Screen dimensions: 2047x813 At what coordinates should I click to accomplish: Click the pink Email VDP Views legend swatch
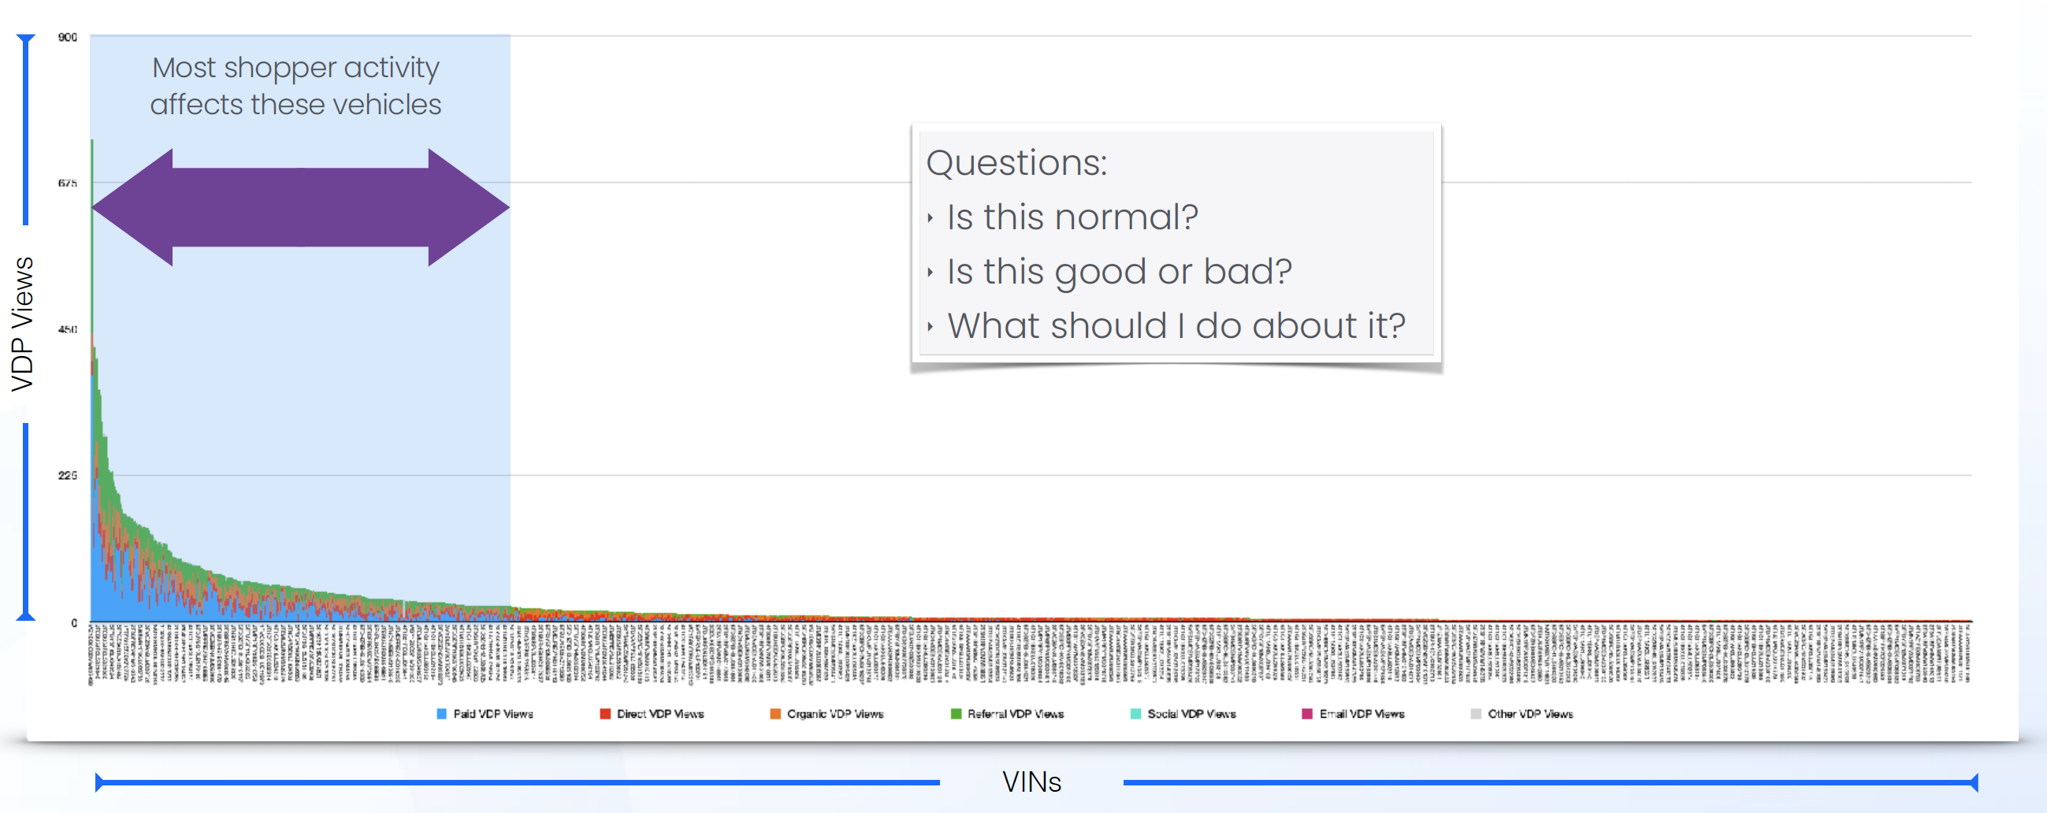[x=1307, y=714]
